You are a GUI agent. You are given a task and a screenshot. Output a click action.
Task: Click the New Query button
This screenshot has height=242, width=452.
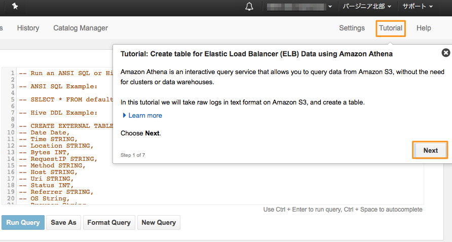[159, 222]
